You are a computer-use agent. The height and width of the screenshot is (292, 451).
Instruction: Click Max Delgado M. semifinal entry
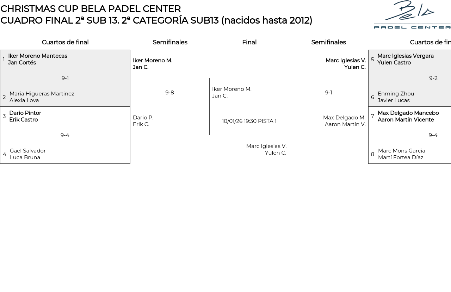(344, 121)
